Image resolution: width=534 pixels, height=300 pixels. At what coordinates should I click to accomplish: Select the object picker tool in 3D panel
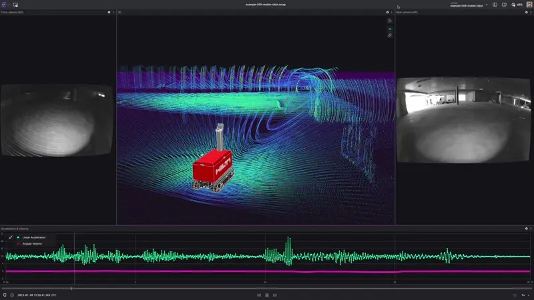tap(390, 21)
